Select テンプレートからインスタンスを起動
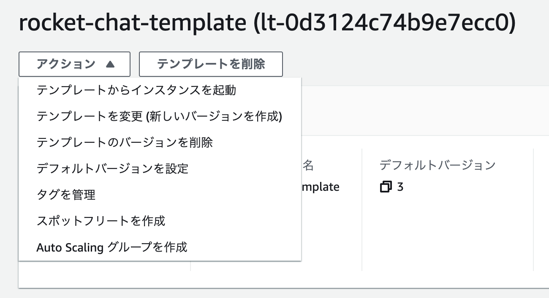Image resolution: width=549 pixels, height=298 pixels. click(x=160, y=90)
